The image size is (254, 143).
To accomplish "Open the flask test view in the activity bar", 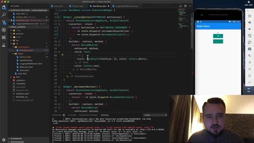I will (4, 45).
